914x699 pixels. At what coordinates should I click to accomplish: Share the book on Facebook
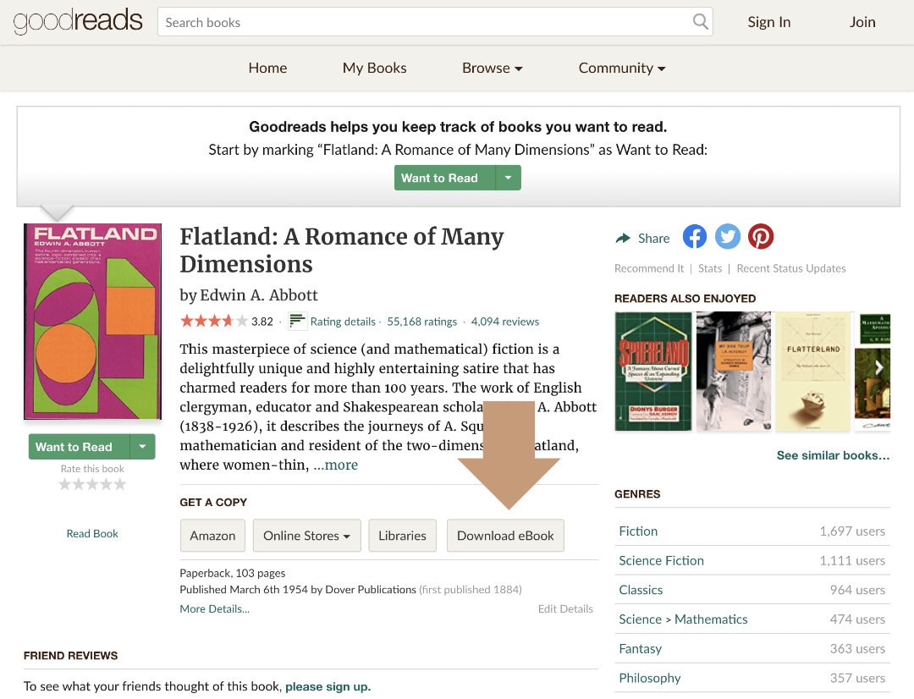(694, 237)
